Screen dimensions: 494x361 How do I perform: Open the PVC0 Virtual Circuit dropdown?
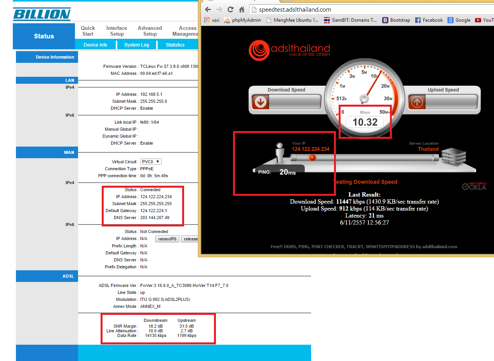coord(151,162)
